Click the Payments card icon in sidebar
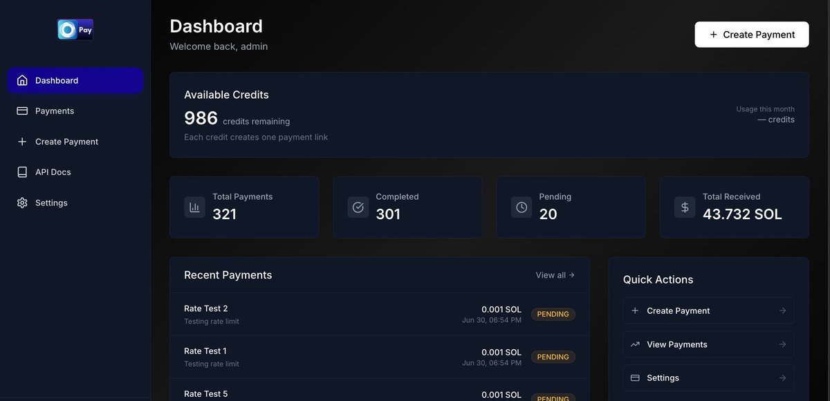Viewport: 830px width, 401px height. coord(22,111)
